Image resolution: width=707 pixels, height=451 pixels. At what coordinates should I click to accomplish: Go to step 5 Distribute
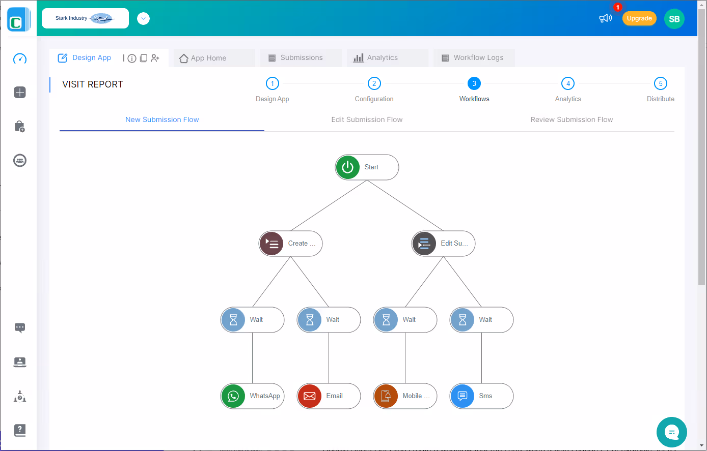(661, 83)
